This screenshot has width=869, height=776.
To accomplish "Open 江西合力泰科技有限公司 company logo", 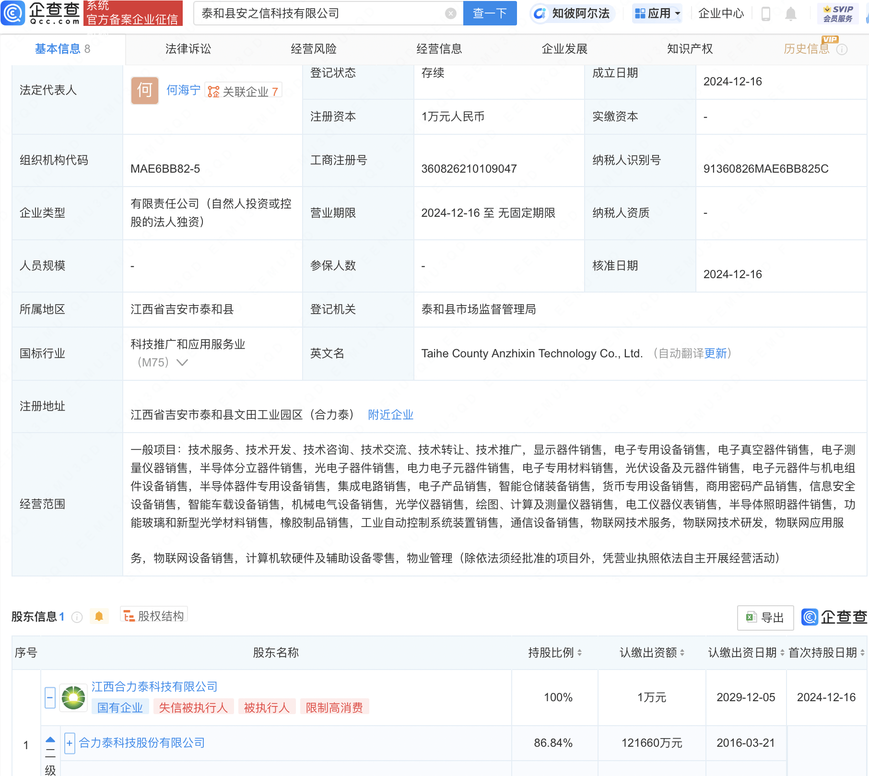I will click(73, 697).
